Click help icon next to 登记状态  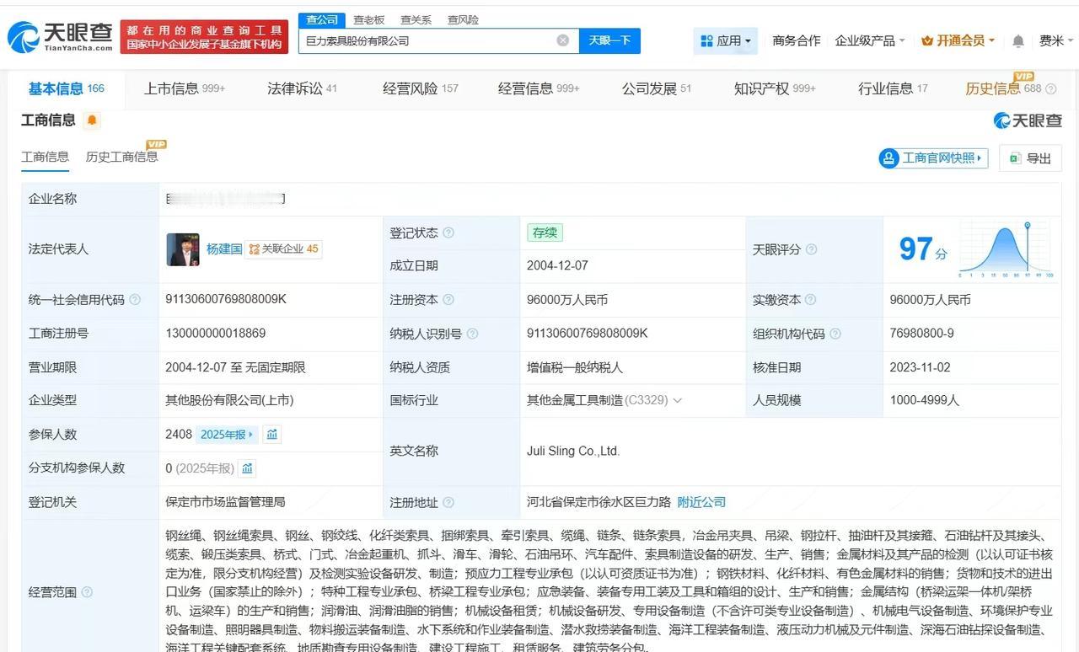pyautogui.click(x=448, y=232)
